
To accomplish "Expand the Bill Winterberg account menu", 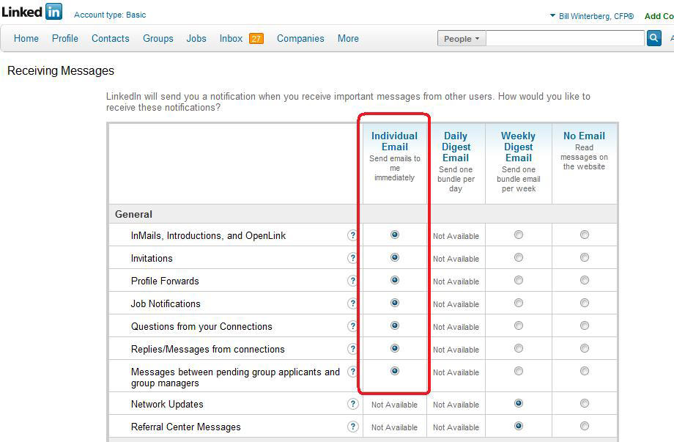I will pos(592,16).
